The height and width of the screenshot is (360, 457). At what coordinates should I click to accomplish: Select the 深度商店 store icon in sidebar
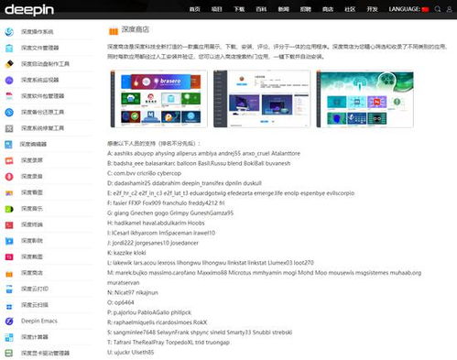click(x=9, y=273)
